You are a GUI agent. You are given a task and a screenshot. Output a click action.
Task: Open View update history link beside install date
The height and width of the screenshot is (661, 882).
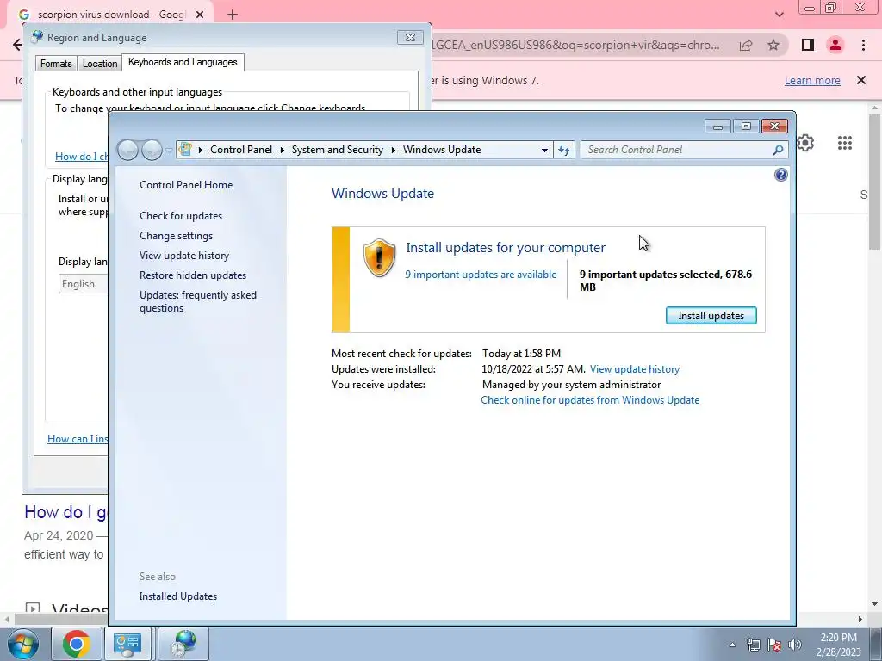coord(635,369)
